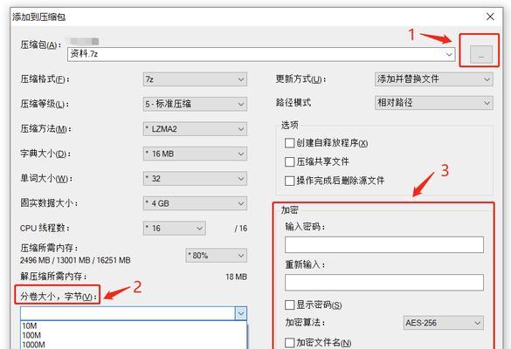Open the word size 32 dropdown
The height and width of the screenshot is (349, 511).
(x=195, y=178)
